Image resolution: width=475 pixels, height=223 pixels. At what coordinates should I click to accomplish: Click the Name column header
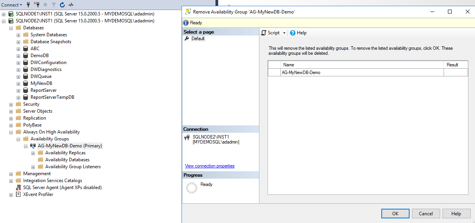tap(362, 65)
